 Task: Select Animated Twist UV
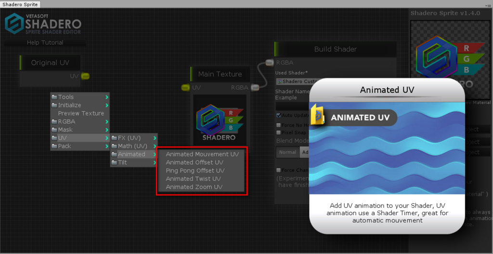pos(194,179)
